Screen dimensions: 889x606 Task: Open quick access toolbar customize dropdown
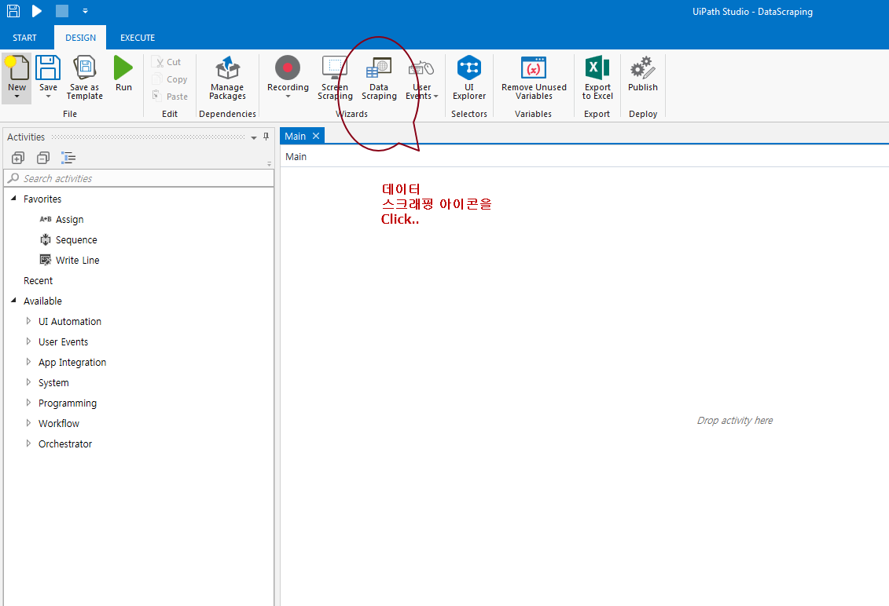(x=85, y=11)
